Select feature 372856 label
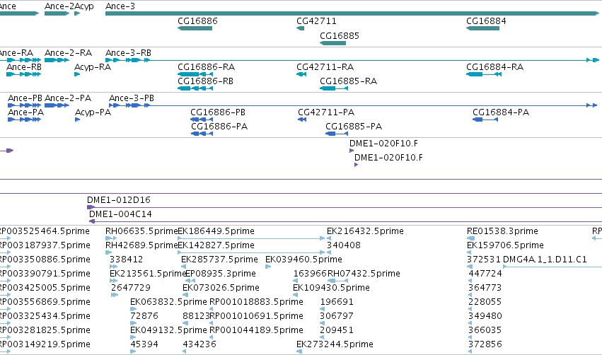The width and height of the screenshot is (602, 355). pyautogui.click(x=485, y=344)
